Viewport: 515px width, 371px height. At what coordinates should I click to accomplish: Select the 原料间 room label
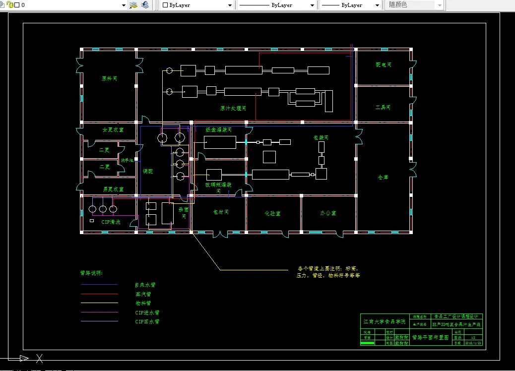109,78
